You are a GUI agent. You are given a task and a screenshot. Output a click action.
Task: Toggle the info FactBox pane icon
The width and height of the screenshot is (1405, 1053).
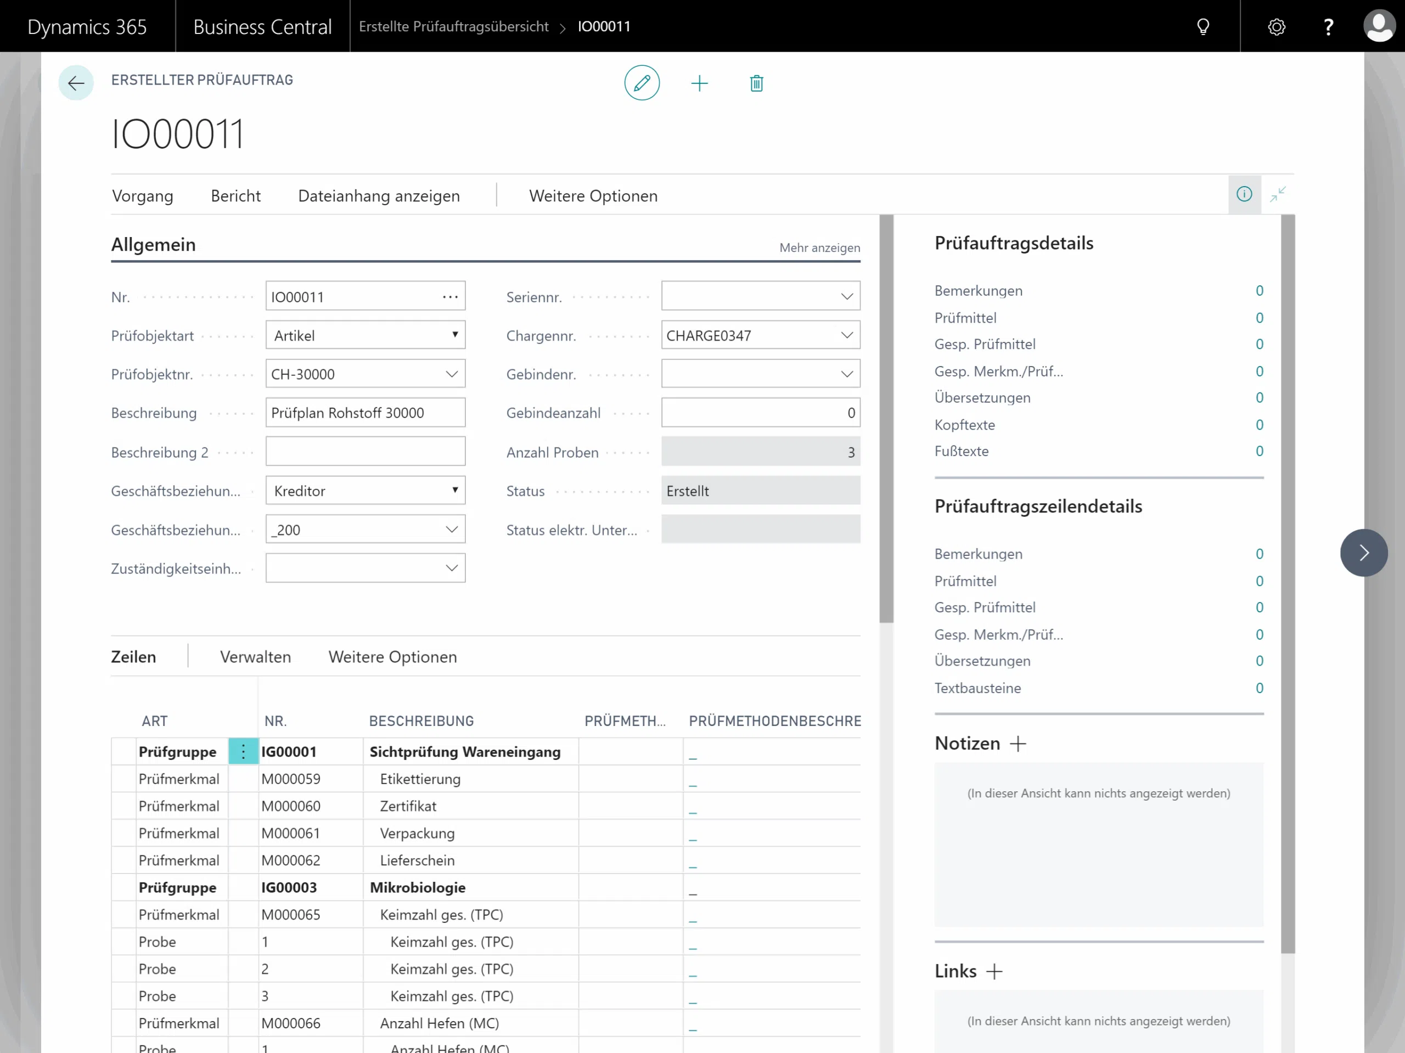pos(1244,194)
